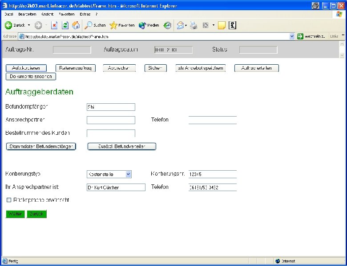Open the Favoriten menu
347x266 pixels.
coord(67,14)
